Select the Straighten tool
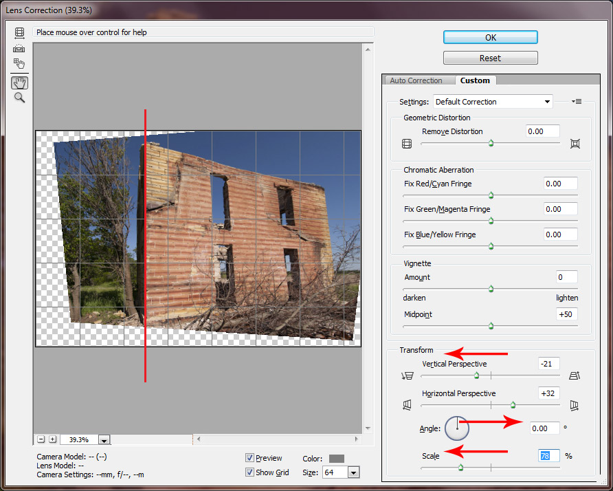Viewport: 613px width, 491px height. (19, 48)
